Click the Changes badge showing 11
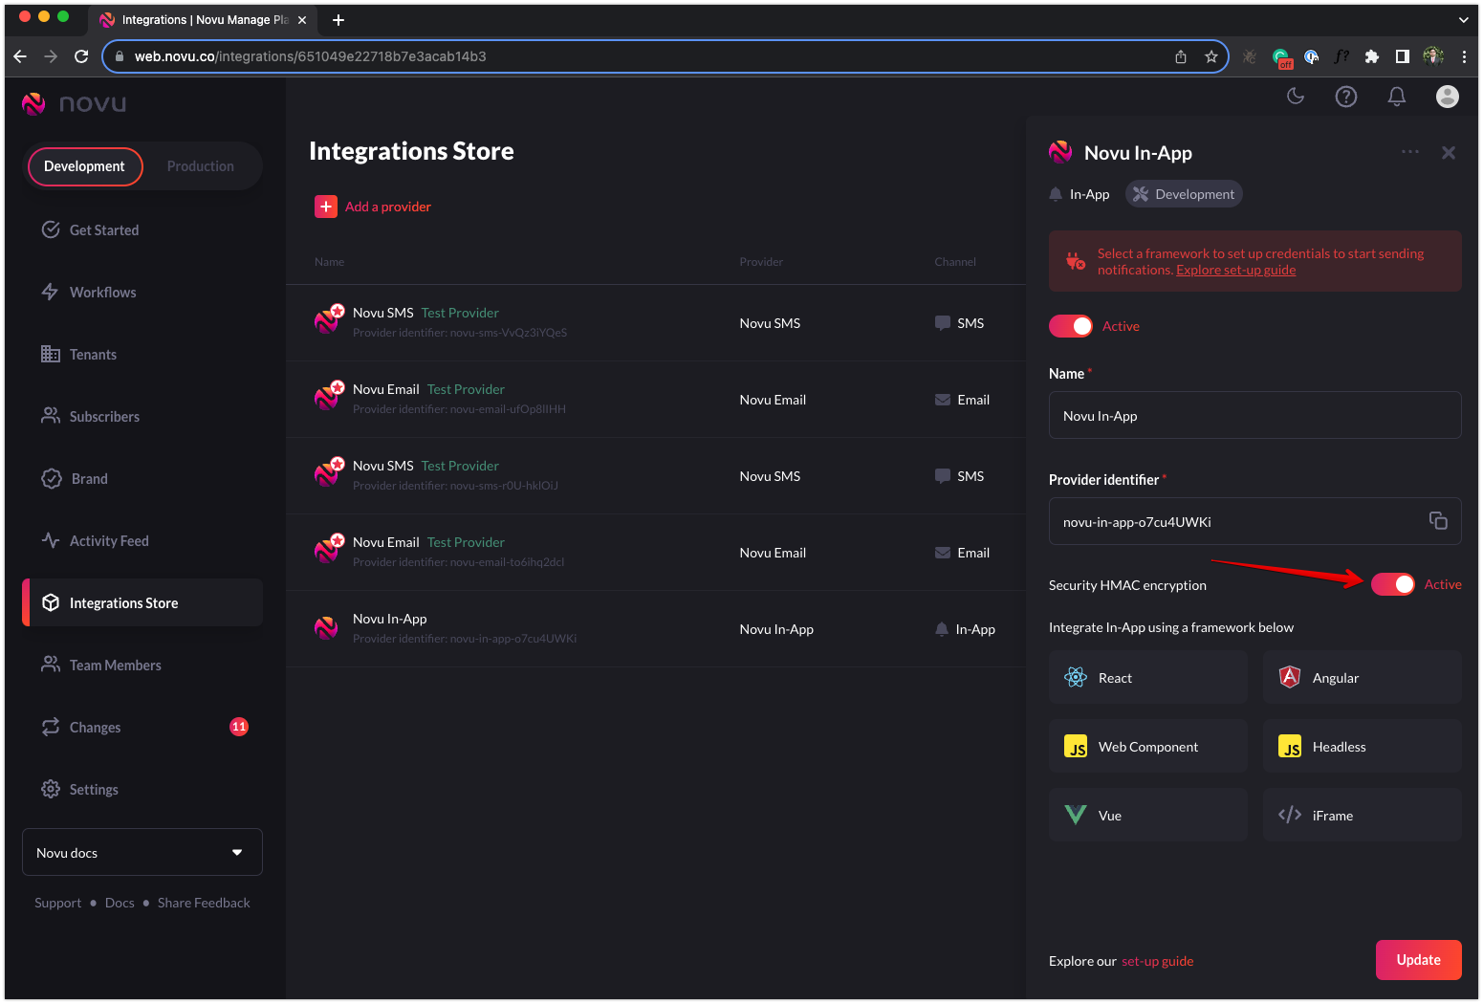Image resolution: width=1483 pixels, height=1004 pixels. click(239, 727)
